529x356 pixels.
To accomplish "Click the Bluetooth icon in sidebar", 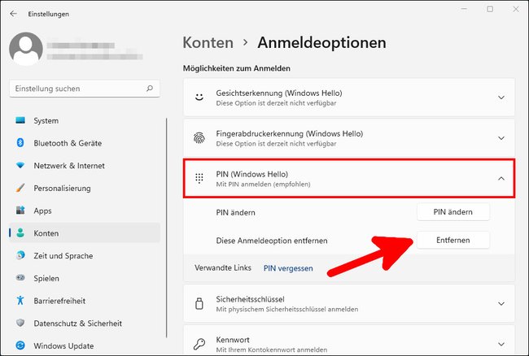I will (20, 143).
